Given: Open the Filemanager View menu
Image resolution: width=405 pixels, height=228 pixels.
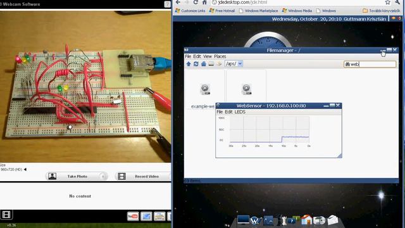Looking at the screenshot, I should [208, 56].
